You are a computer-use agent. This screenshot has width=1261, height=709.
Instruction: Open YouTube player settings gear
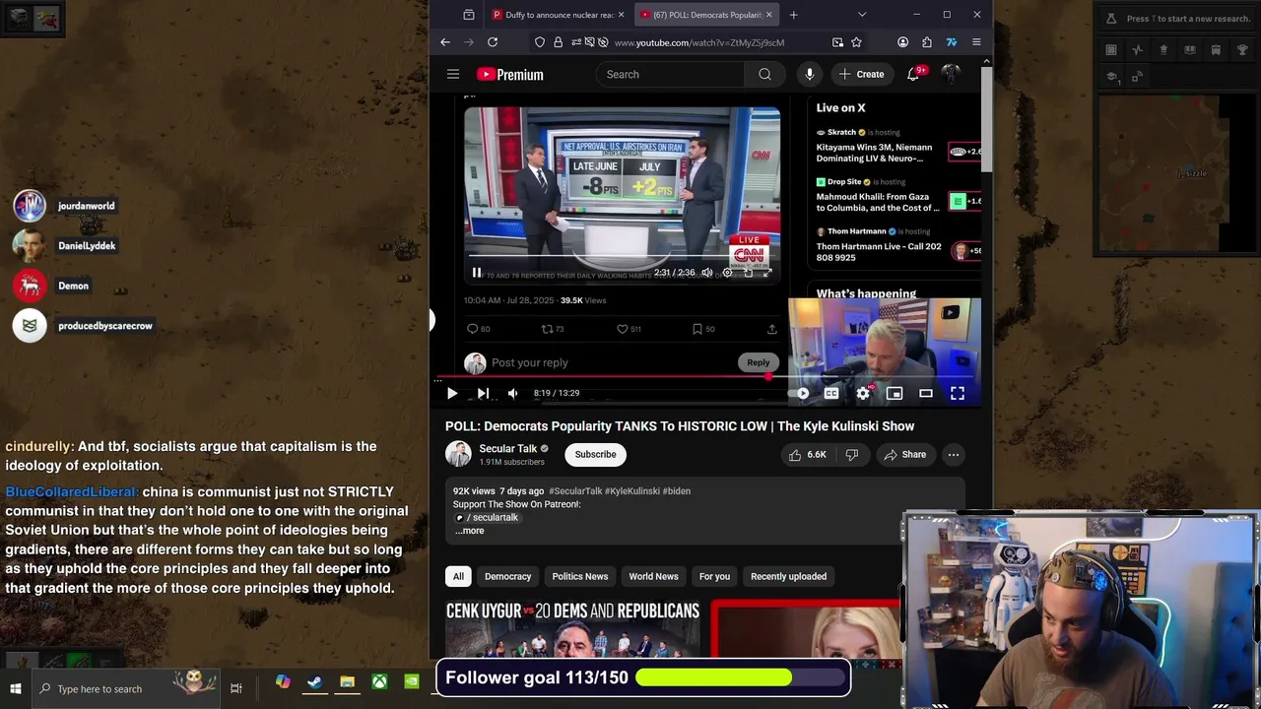tap(863, 393)
